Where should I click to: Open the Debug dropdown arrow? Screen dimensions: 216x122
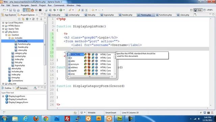coord(58,10)
